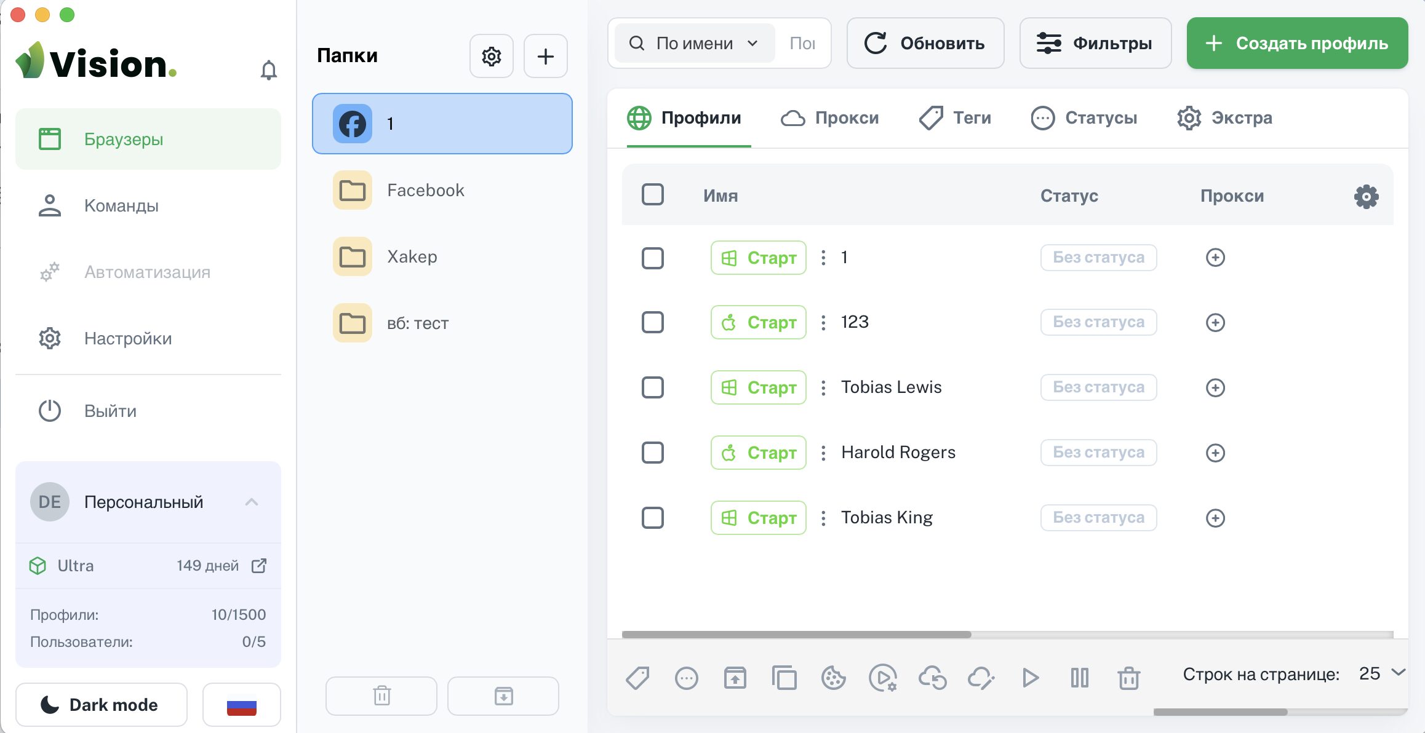The image size is (1425, 733).
Task: Switch to the Статусы tab
Action: pyautogui.click(x=1084, y=118)
